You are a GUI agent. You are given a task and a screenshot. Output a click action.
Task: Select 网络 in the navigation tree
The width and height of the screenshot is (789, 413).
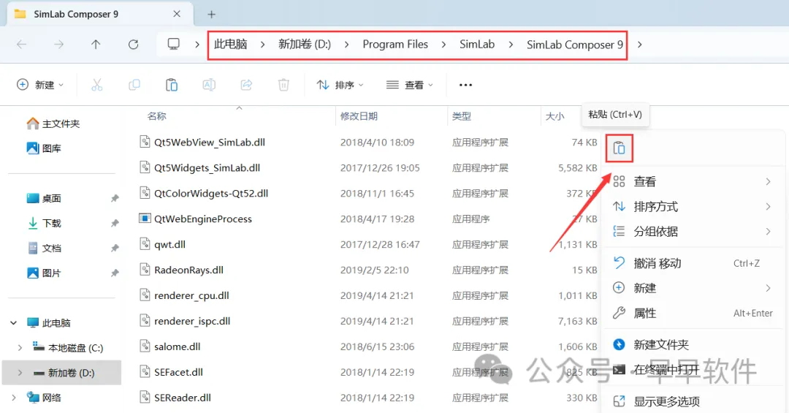[45, 398]
